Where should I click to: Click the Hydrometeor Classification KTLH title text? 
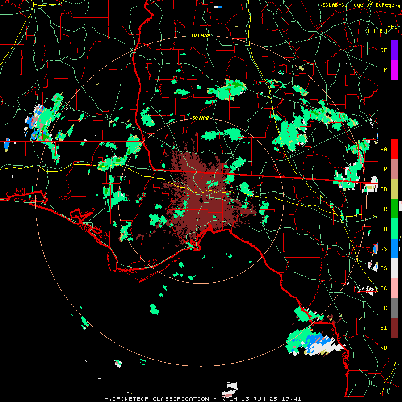click(202, 399)
